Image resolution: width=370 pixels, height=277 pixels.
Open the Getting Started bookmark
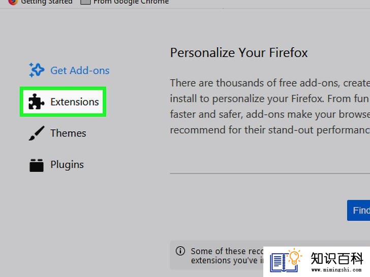(x=46, y=2)
